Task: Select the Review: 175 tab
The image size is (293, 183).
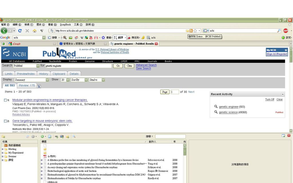Action: coord(27,85)
